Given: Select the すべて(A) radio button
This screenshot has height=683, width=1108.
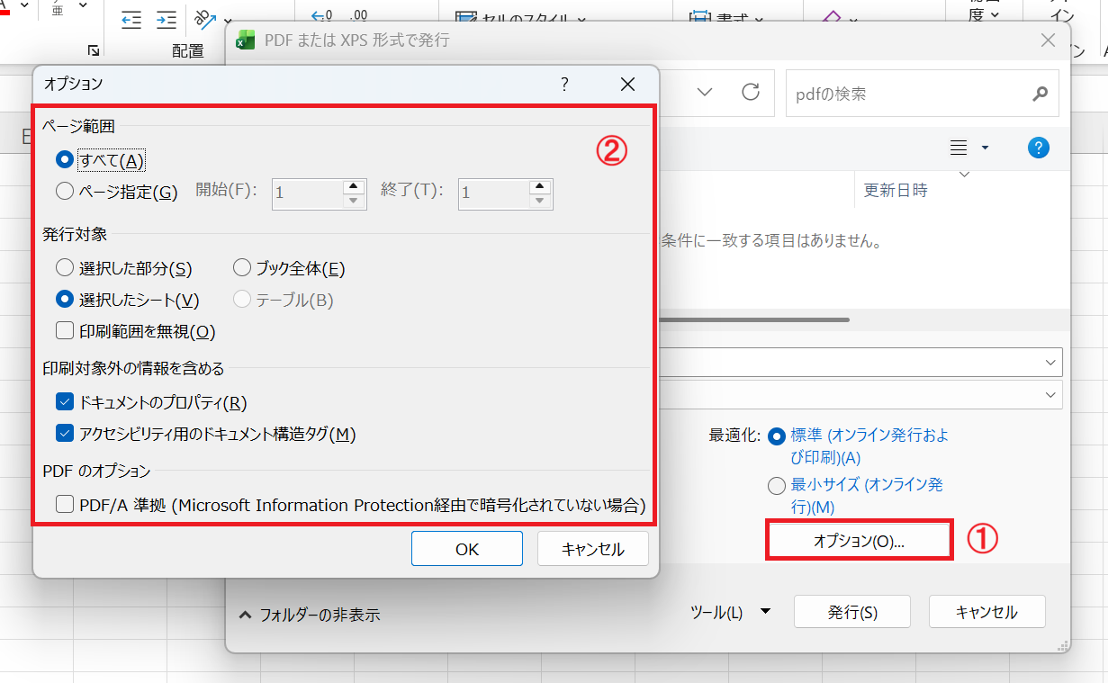Looking at the screenshot, I should click(x=64, y=160).
